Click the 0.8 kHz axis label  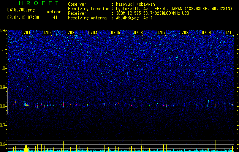click(3, 106)
